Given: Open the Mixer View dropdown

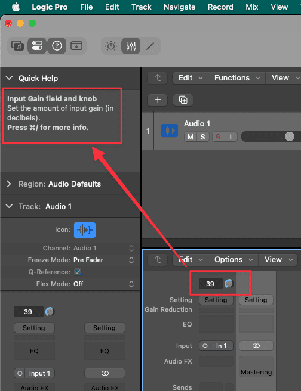Looking at the screenshot, I should point(278,260).
